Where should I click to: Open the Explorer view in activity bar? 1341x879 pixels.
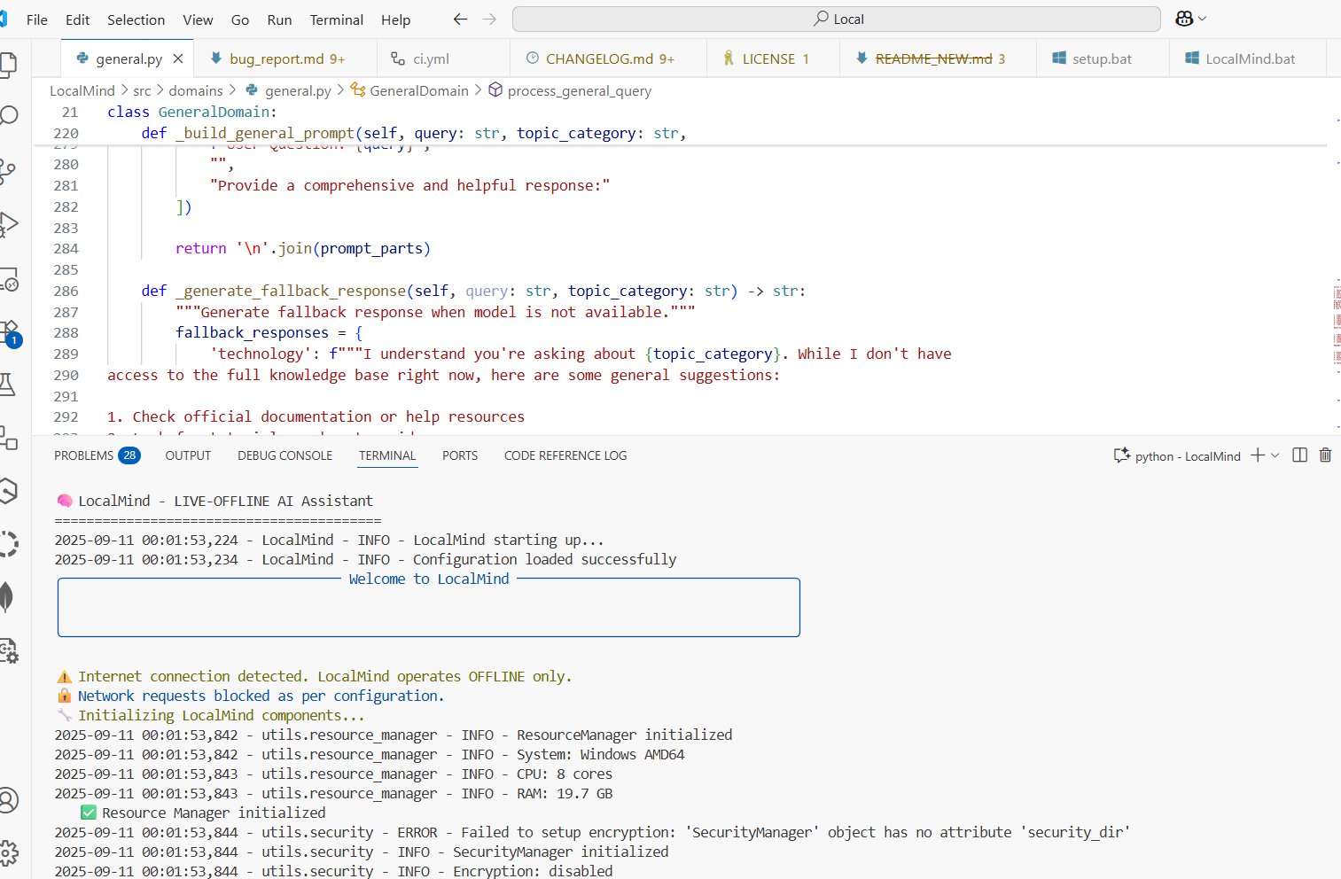pos(8,64)
